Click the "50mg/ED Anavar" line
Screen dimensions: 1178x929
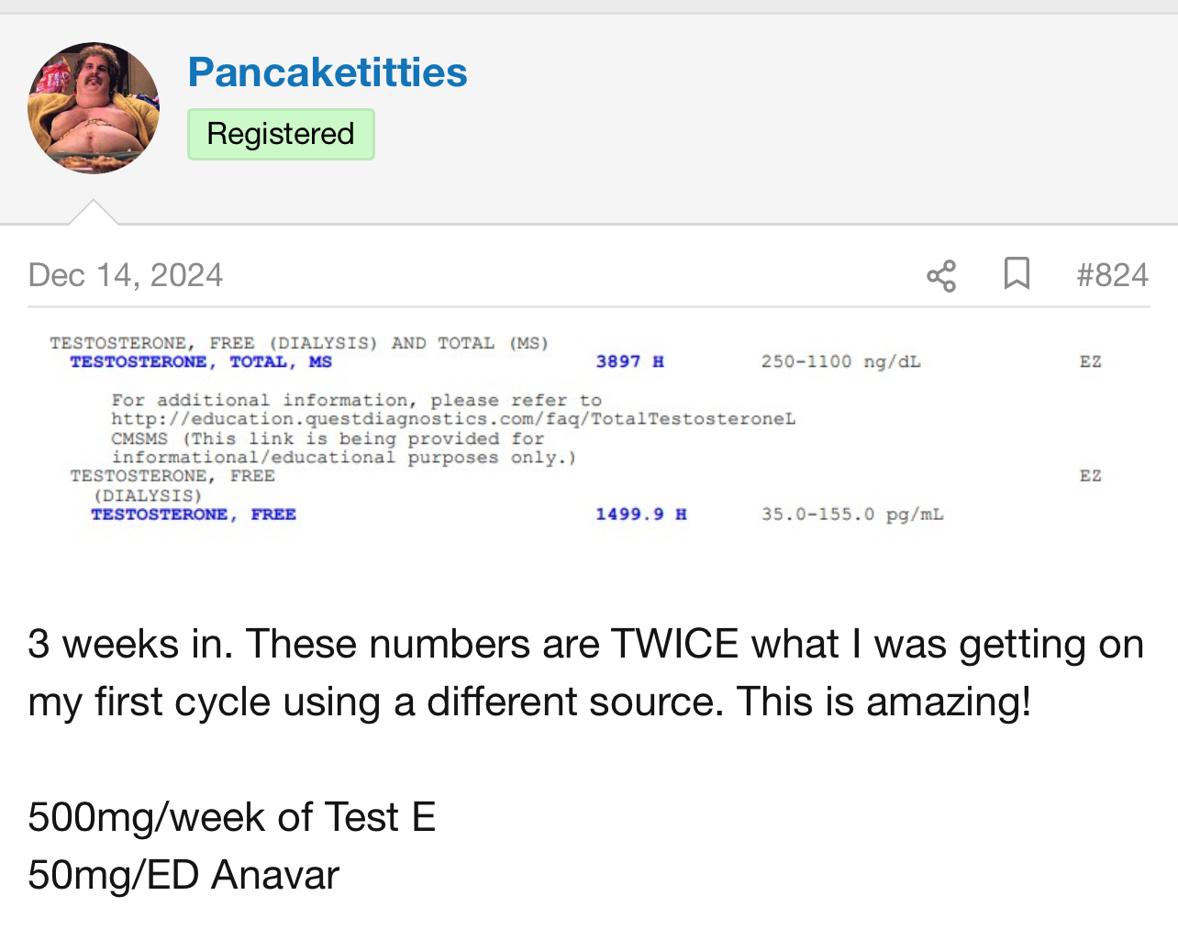tap(183, 875)
